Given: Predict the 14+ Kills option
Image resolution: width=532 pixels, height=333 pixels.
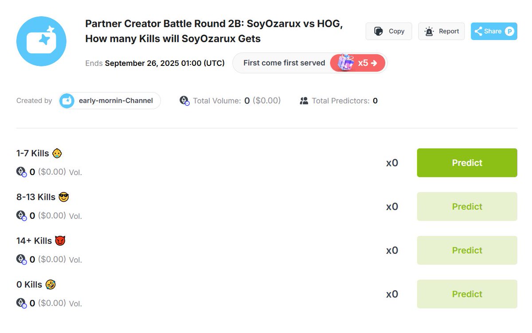Looking at the screenshot, I should (x=467, y=250).
